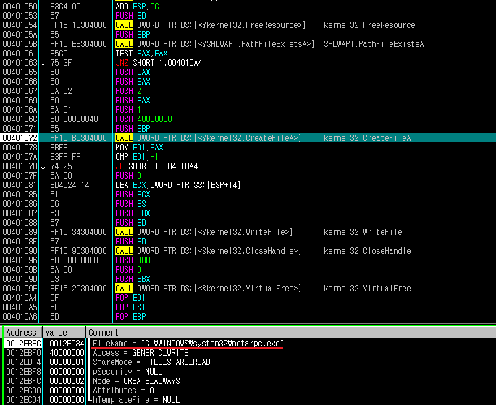Select stack address 0012EBEC
The height and width of the screenshot is (405, 496).
coord(23,344)
